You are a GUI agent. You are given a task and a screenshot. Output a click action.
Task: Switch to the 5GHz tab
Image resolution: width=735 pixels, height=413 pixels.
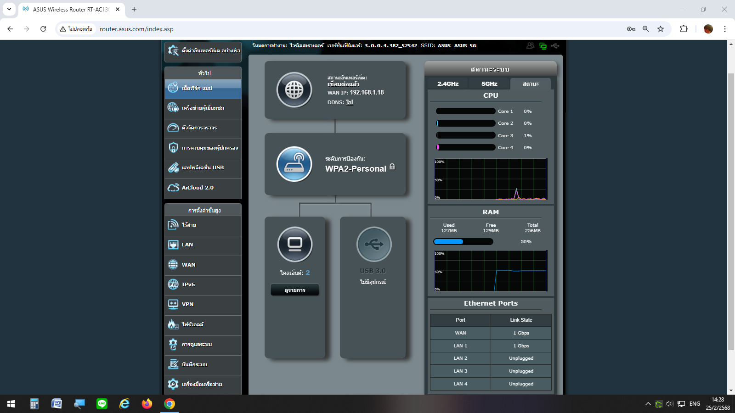489,84
